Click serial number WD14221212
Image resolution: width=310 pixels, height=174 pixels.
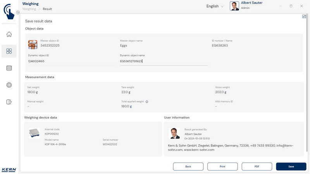(110, 144)
